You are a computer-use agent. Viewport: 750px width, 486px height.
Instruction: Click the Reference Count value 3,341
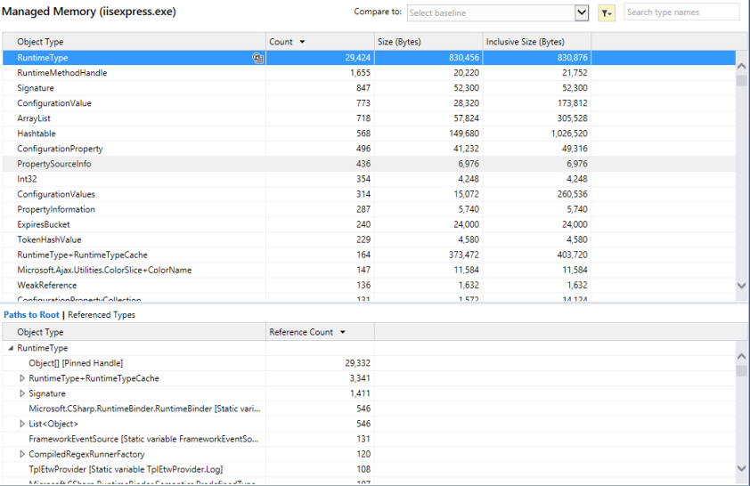pos(360,378)
